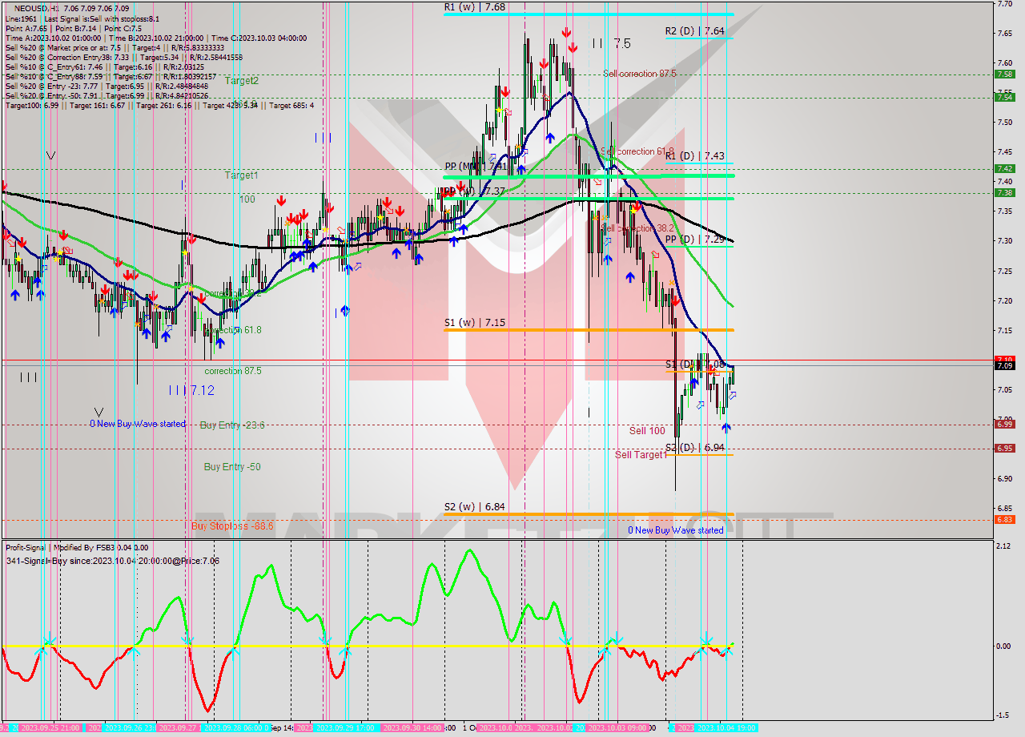Click the '2023.09.29 17:00' time marker
The height and width of the screenshot is (737, 1025).
(346, 728)
